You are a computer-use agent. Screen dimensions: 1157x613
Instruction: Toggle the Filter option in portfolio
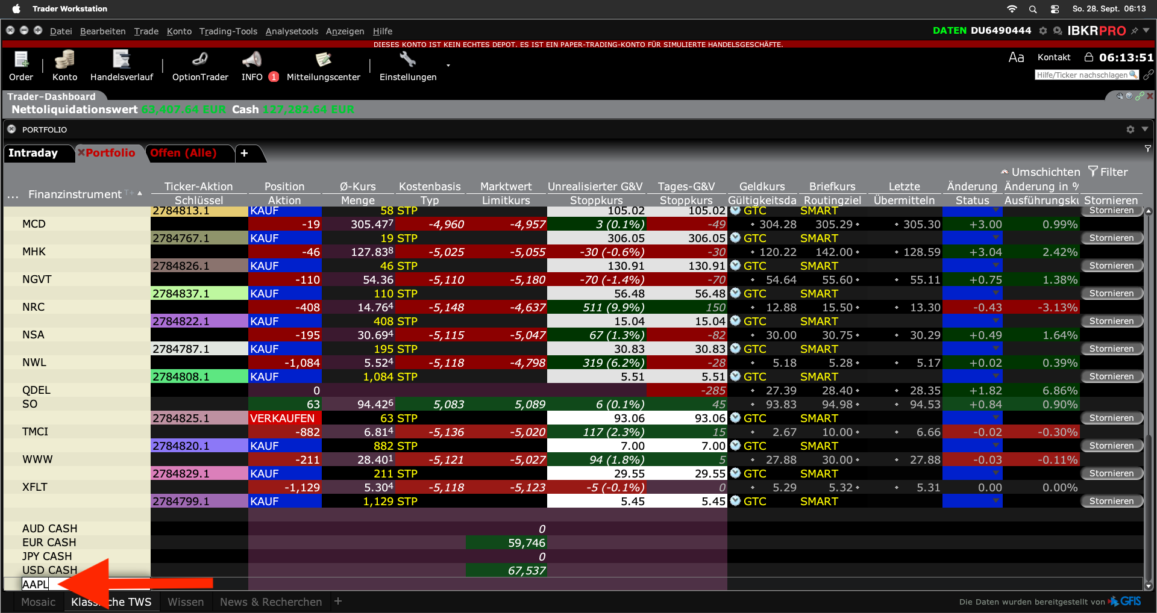pos(1108,172)
